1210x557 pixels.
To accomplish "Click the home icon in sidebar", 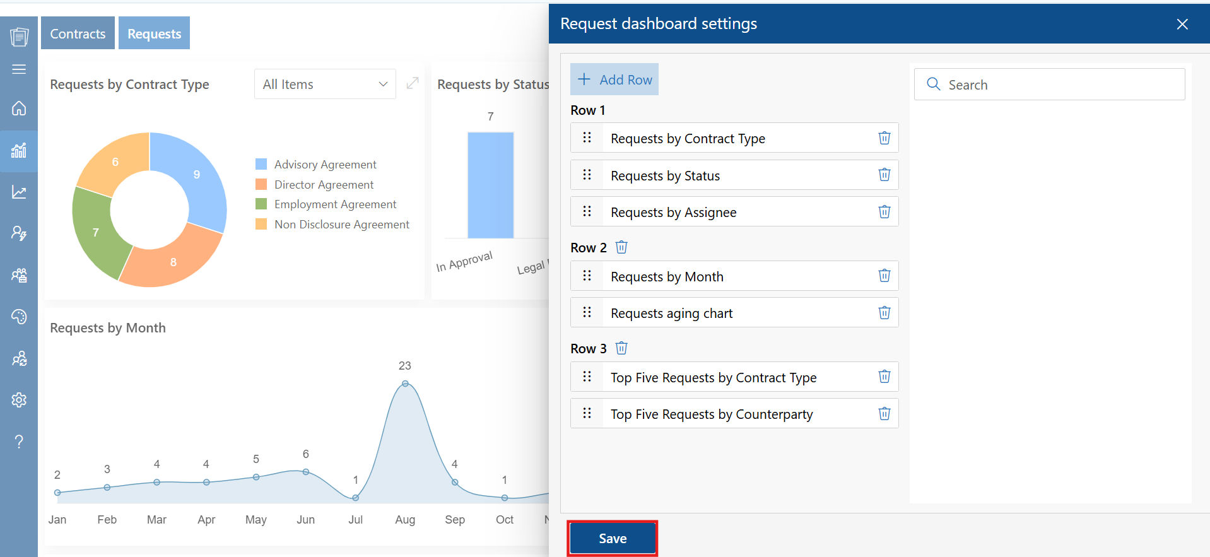I will (19, 108).
